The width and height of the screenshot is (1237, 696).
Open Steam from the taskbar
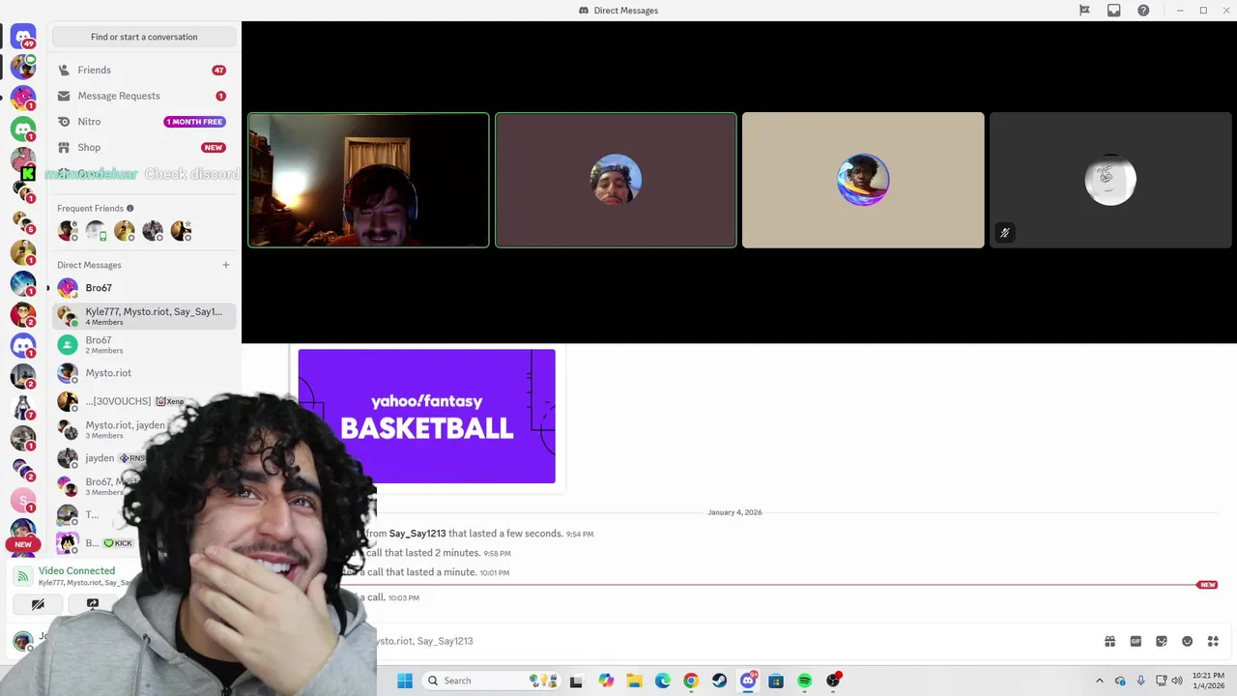[719, 681]
